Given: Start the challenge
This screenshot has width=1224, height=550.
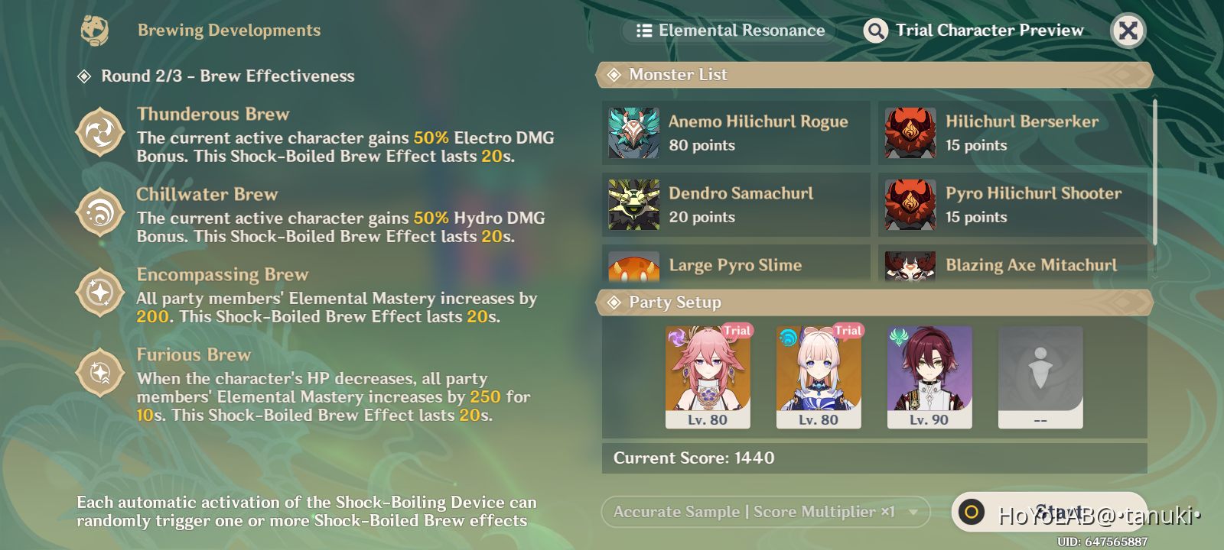Looking at the screenshot, I should pyautogui.click(x=1050, y=512).
